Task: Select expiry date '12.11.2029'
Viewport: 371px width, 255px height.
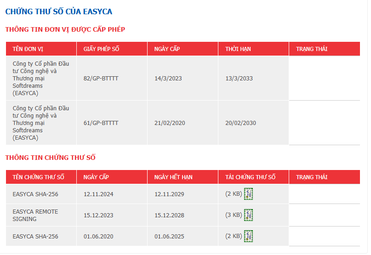Action: click(x=169, y=194)
